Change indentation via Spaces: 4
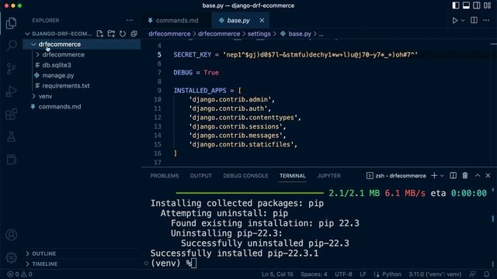 pyautogui.click(x=314, y=274)
